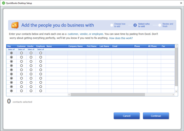Click 'Select all' under Employee column
Viewport: 184px width, 131px height.
(41, 49)
